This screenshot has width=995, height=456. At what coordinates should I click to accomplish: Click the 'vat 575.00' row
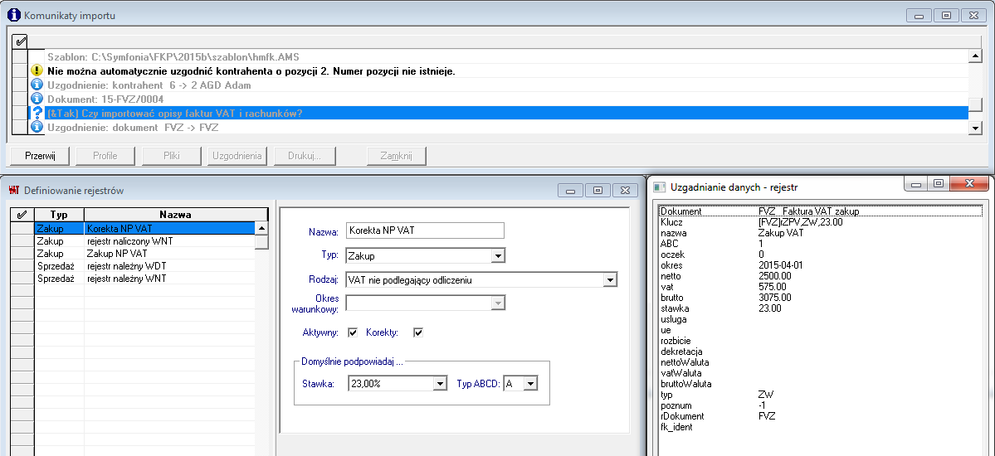click(821, 287)
